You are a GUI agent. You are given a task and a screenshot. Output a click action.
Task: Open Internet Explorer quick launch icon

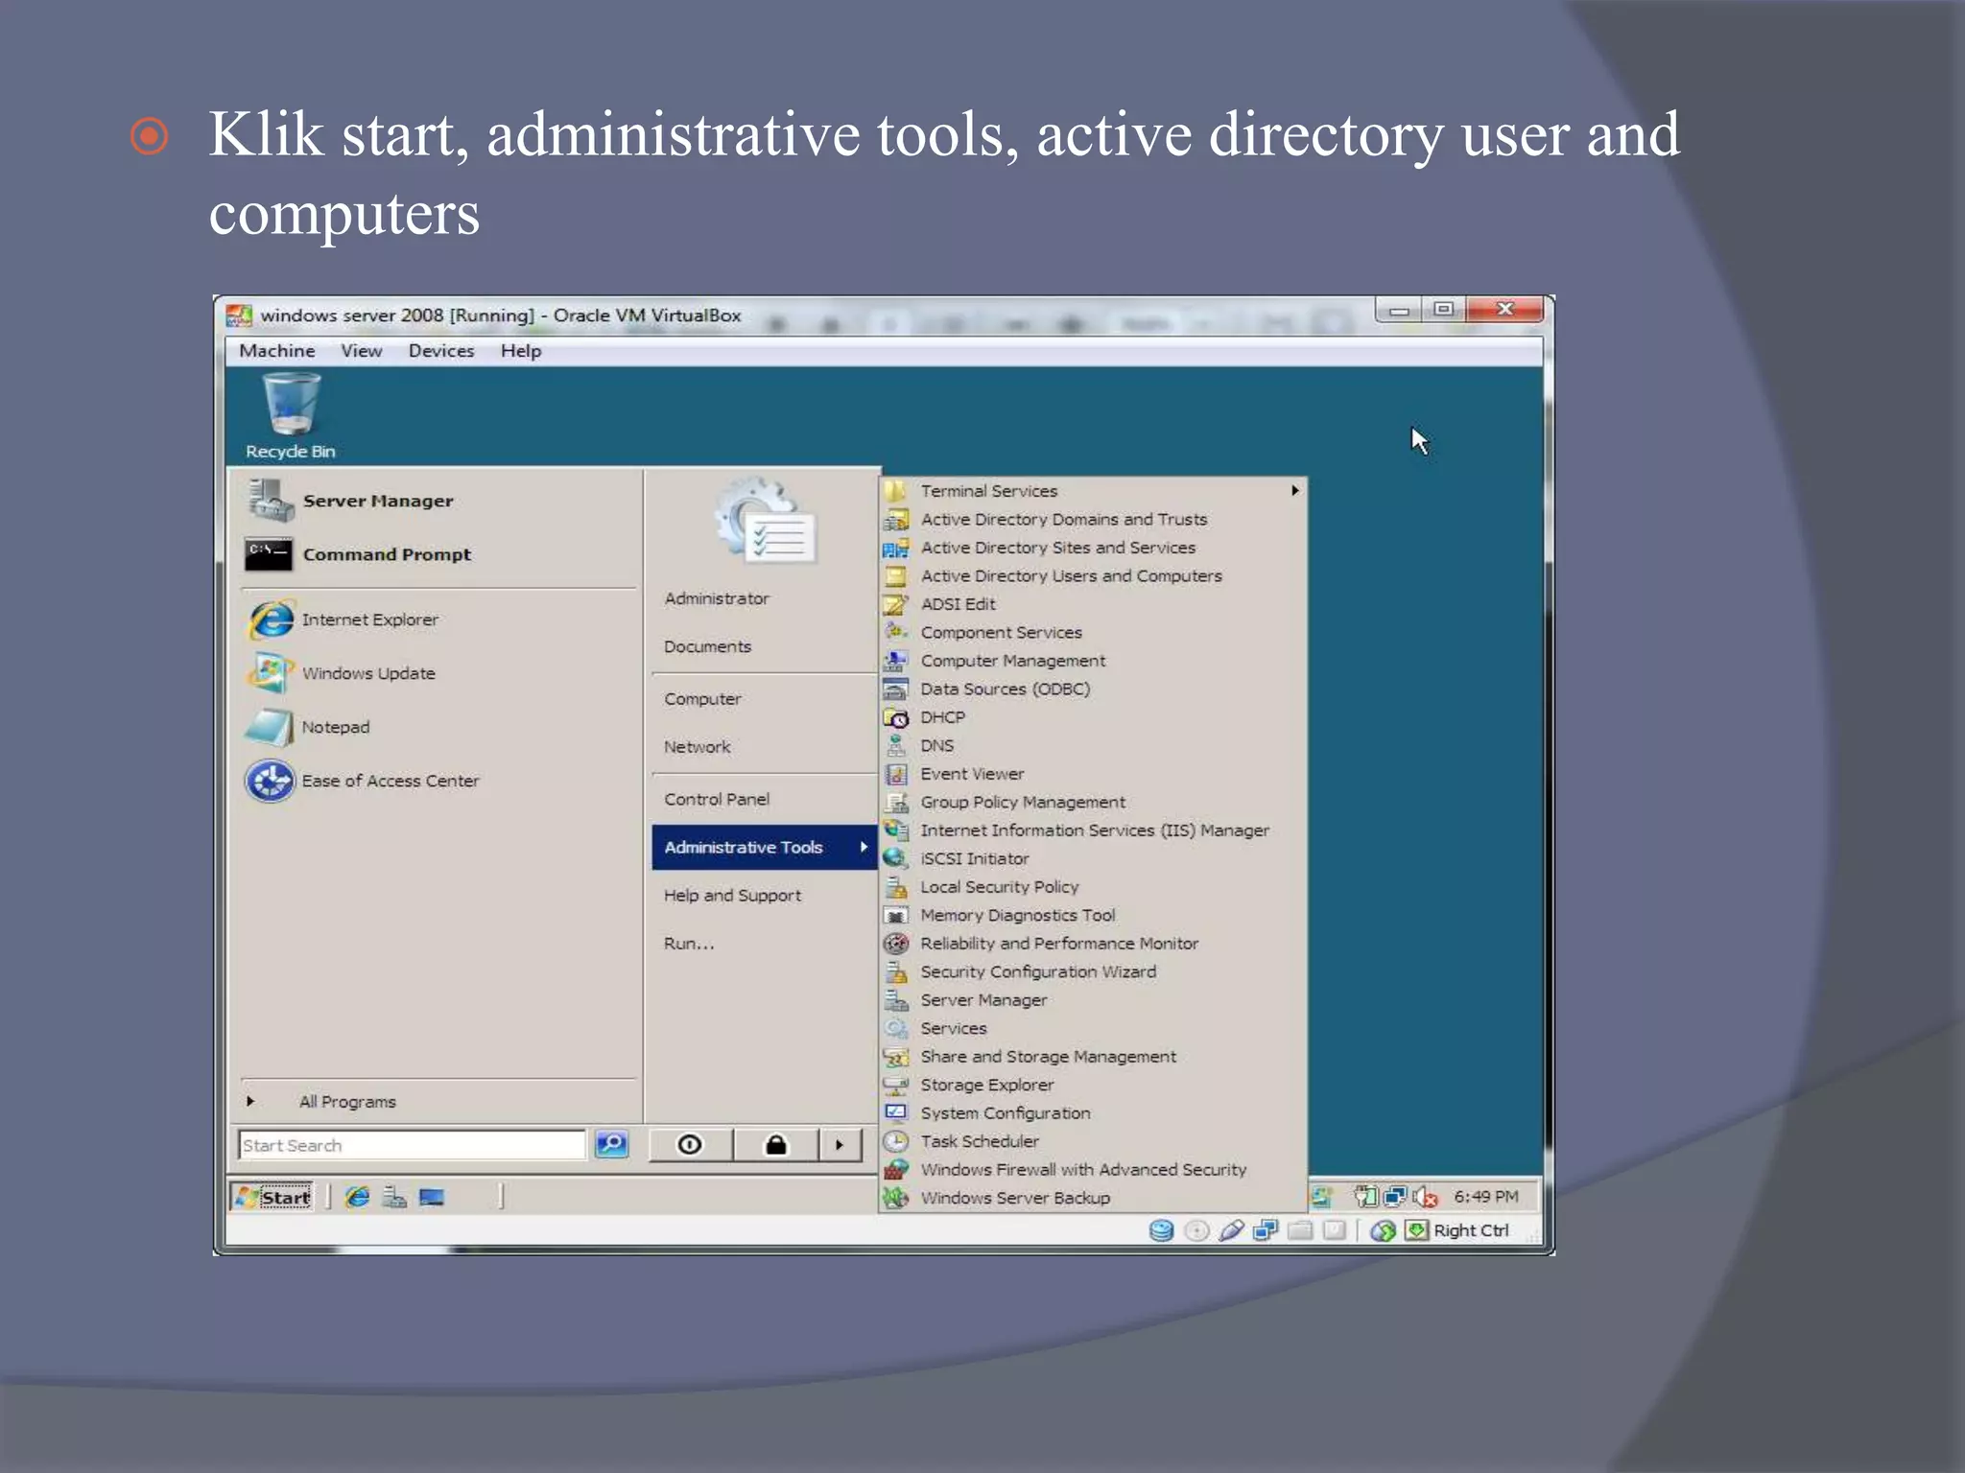pyautogui.click(x=357, y=1197)
